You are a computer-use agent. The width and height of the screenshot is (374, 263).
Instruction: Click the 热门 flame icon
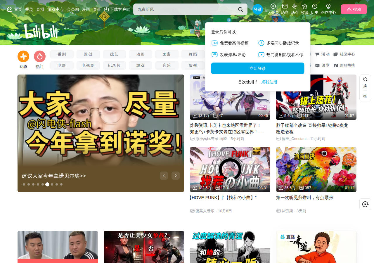click(40, 56)
